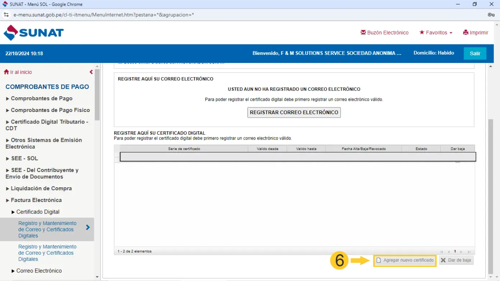Select second Registro y Mantenimiento menu entry
Screen dimensions: 500x281
[x=47, y=253]
